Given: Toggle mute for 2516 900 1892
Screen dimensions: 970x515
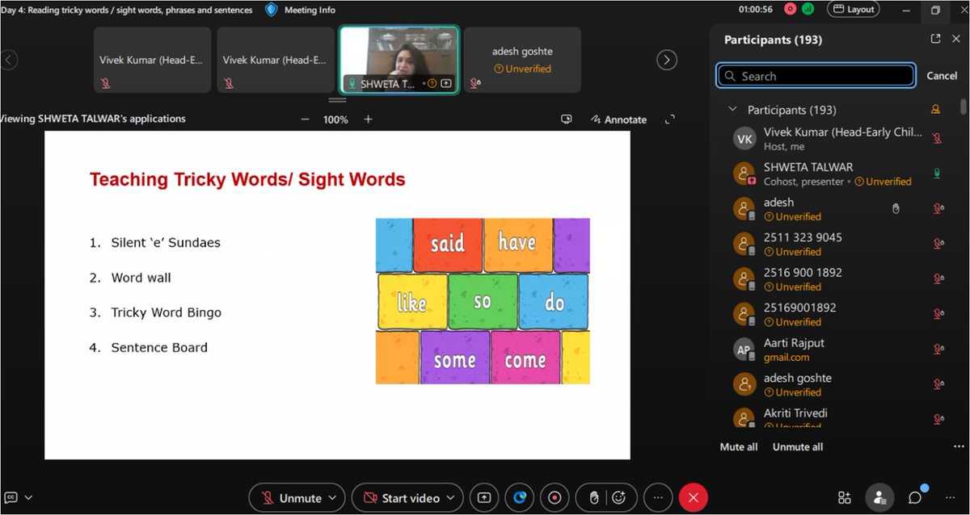Looking at the screenshot, I should click(x=938, y=278).
